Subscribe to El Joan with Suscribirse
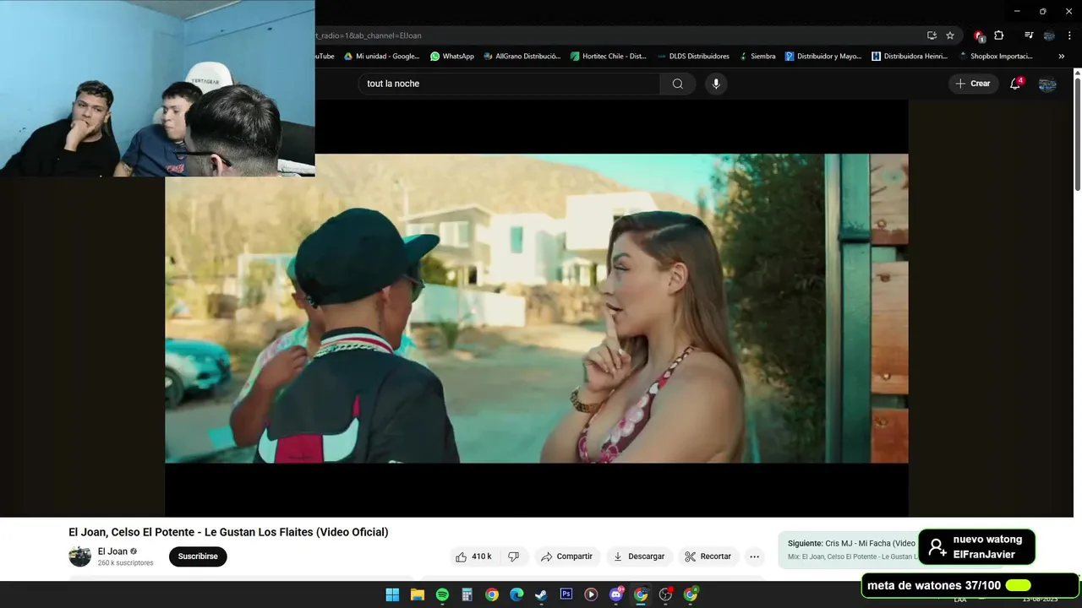The image size is (1082, 608). click(198, 556)
